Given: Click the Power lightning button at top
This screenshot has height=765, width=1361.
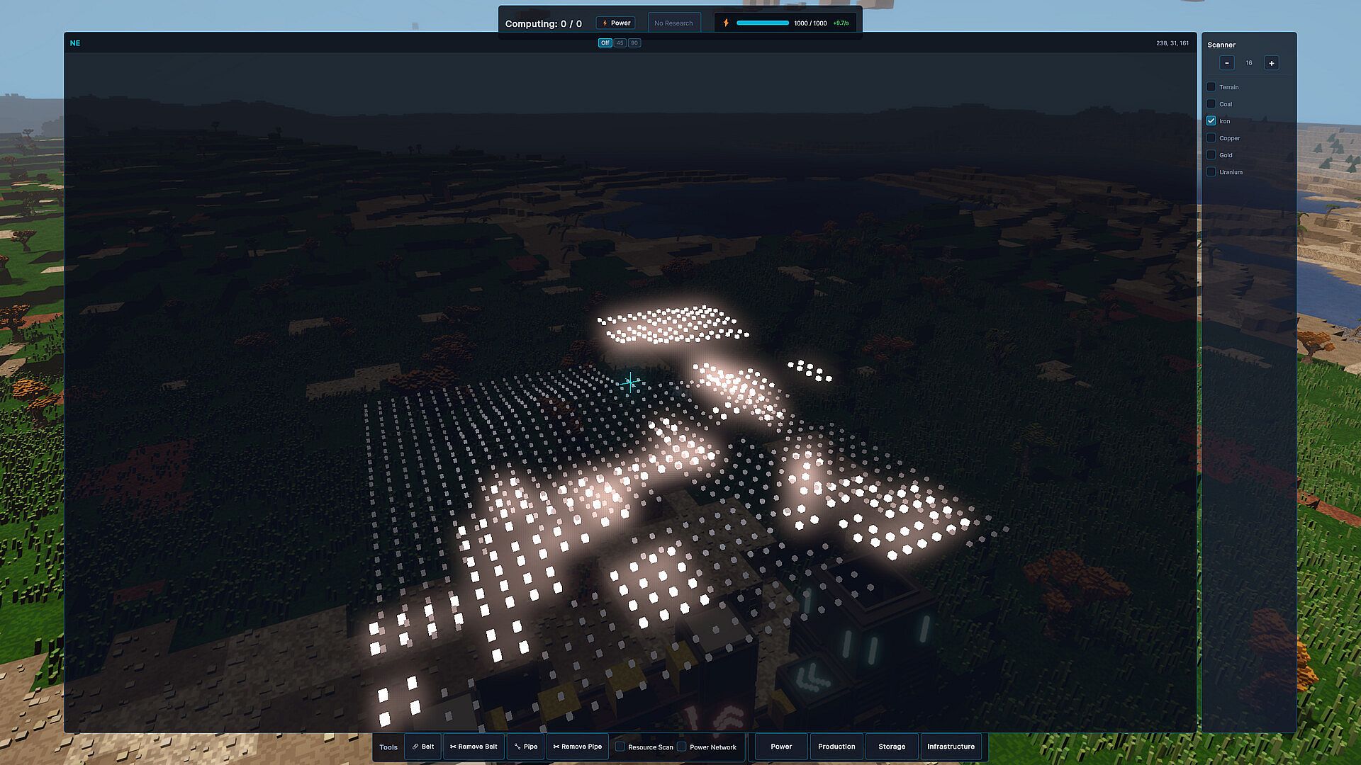Looking at the screenshot, I should (615, 23).
